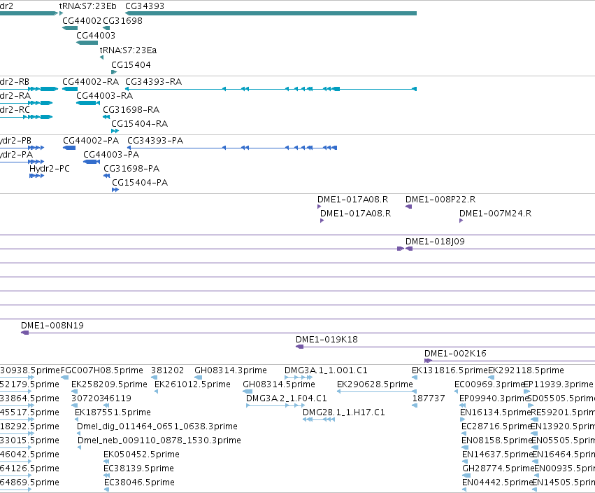
Task: Select the EK187551.5prime label
Action: point(113,412)
